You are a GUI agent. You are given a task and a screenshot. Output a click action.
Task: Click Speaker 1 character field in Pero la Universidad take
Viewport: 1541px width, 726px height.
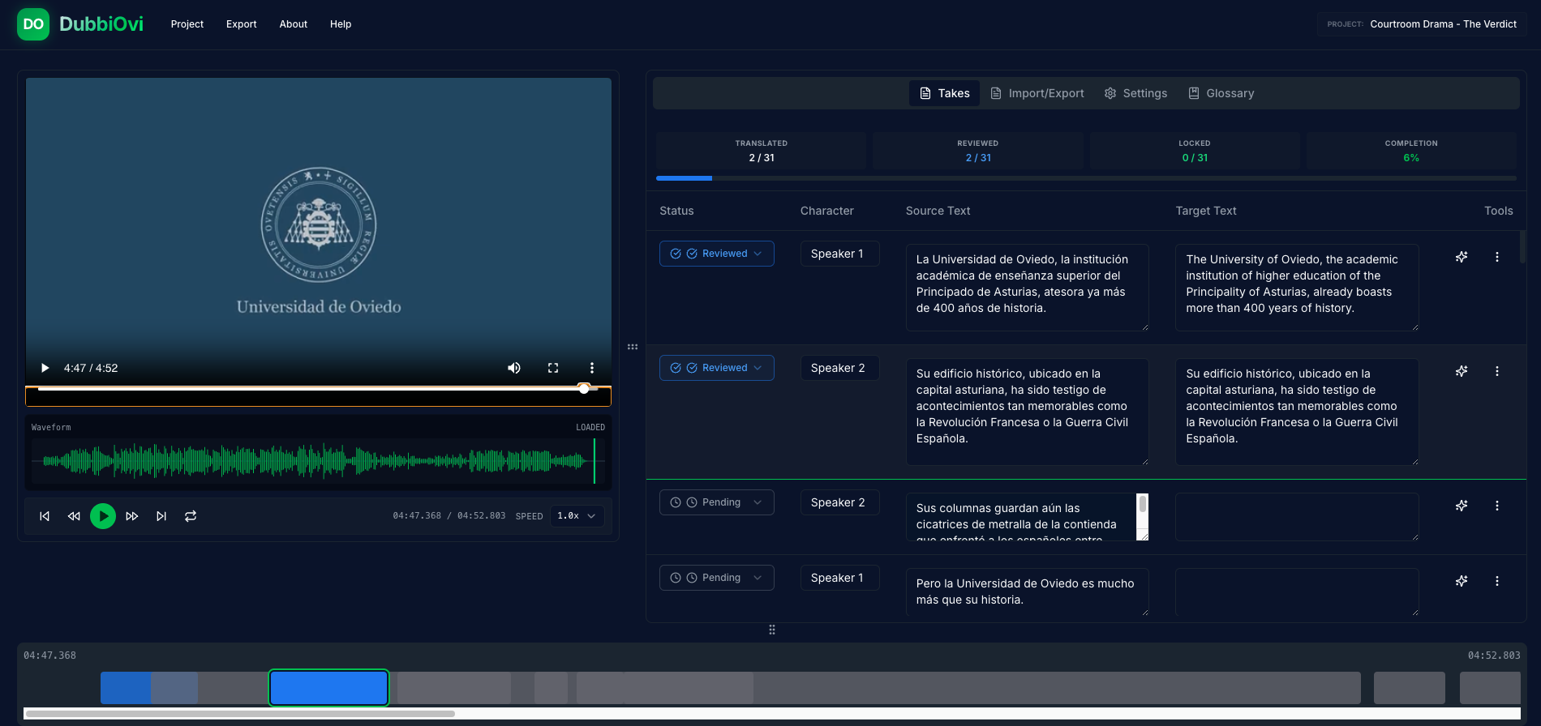[x=839, y=578]
